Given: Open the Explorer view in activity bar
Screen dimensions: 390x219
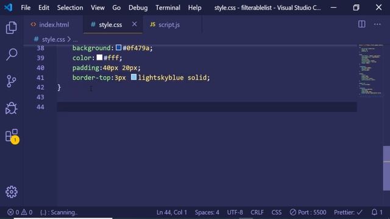Looking at the screenshot, I should pos(11,27).
